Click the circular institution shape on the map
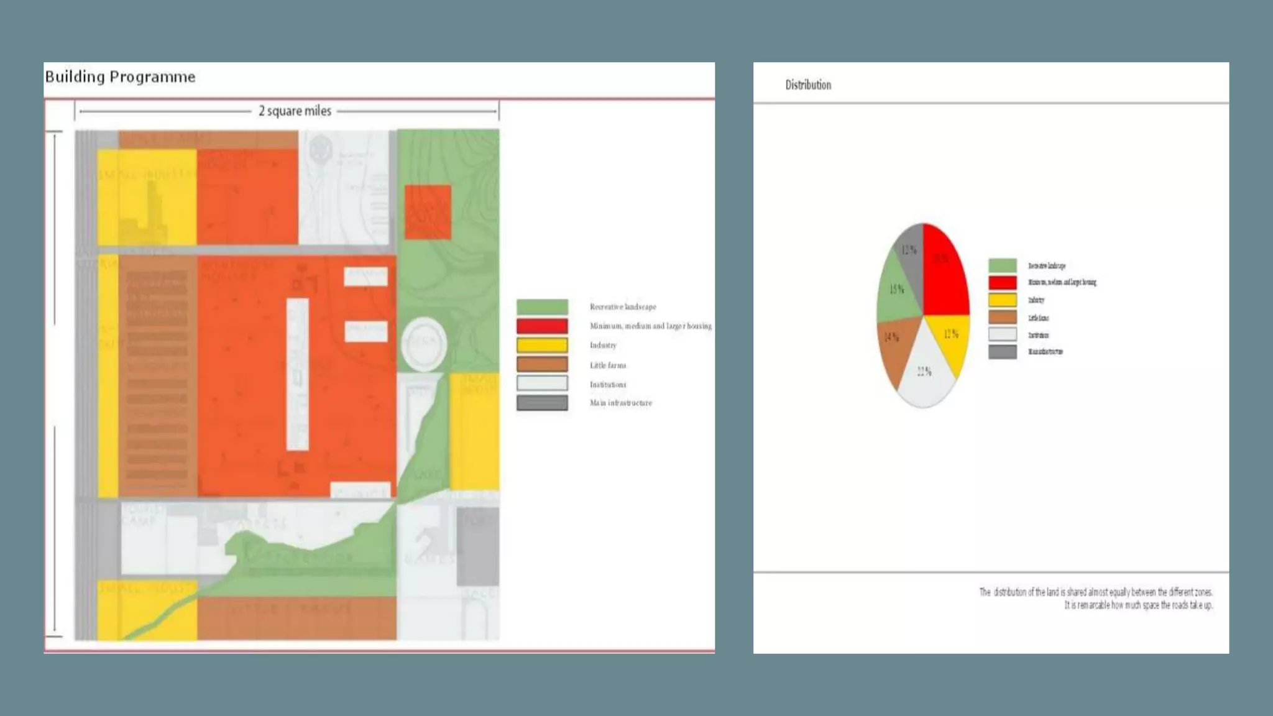The width and height of the screenshot is (1273, 716). (x=424, y=344)
